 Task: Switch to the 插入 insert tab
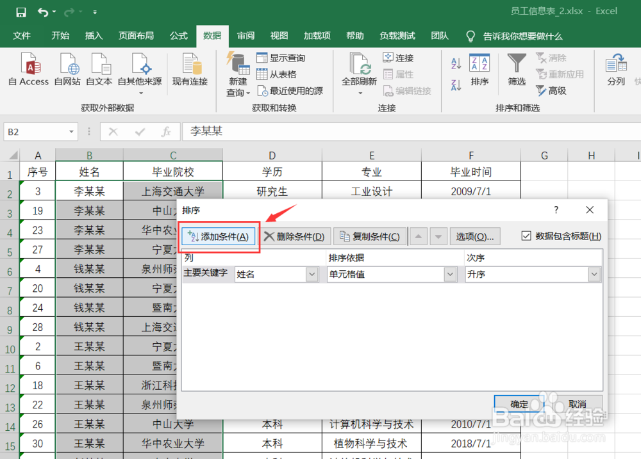pos(94,36)
